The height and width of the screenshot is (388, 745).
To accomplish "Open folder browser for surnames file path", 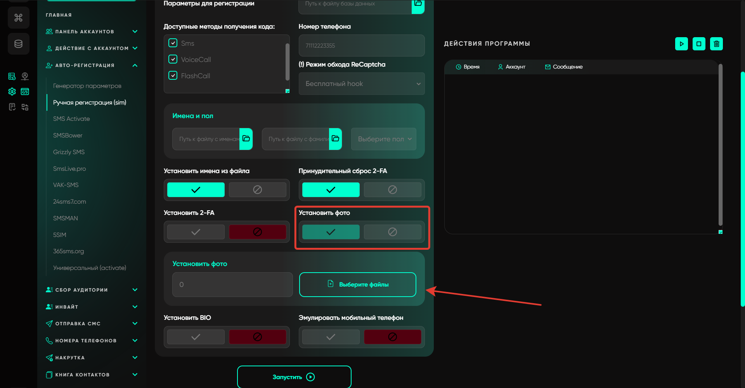I will coord(336,139).
